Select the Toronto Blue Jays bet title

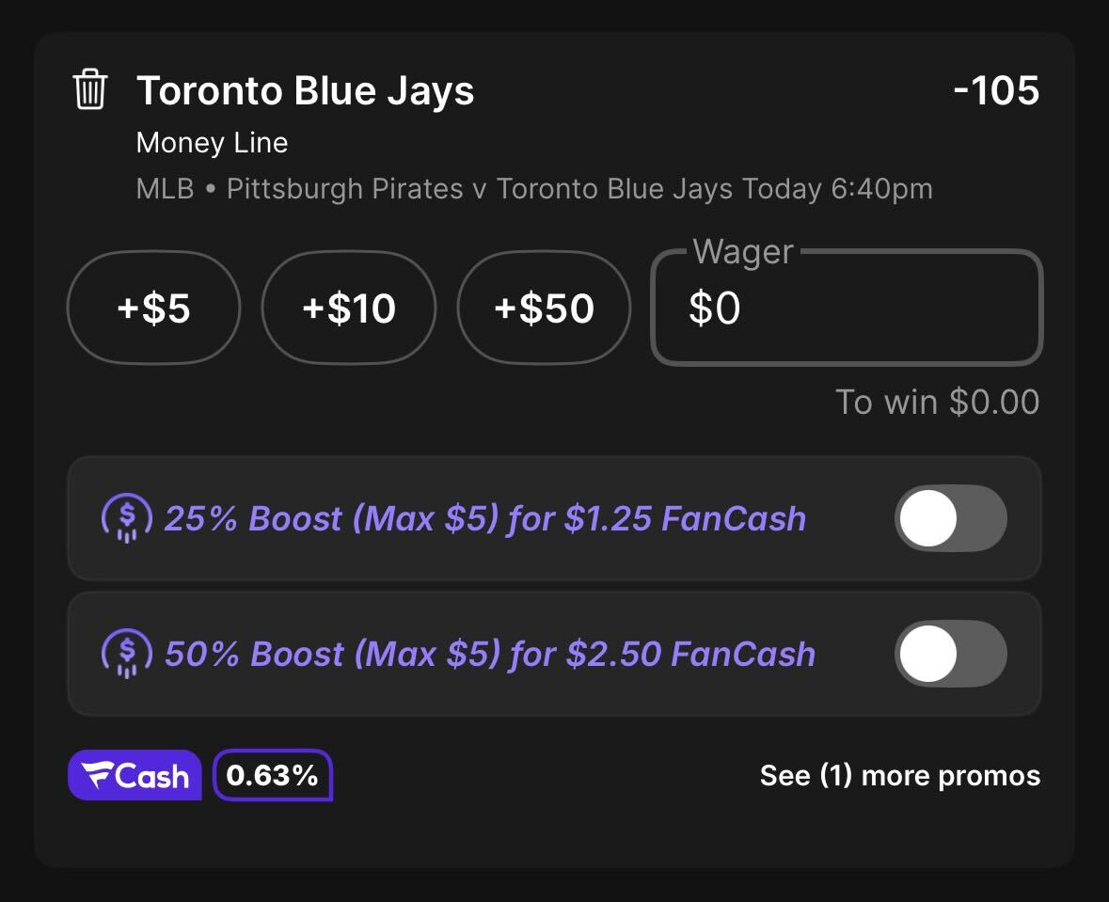tap(305, 91)
